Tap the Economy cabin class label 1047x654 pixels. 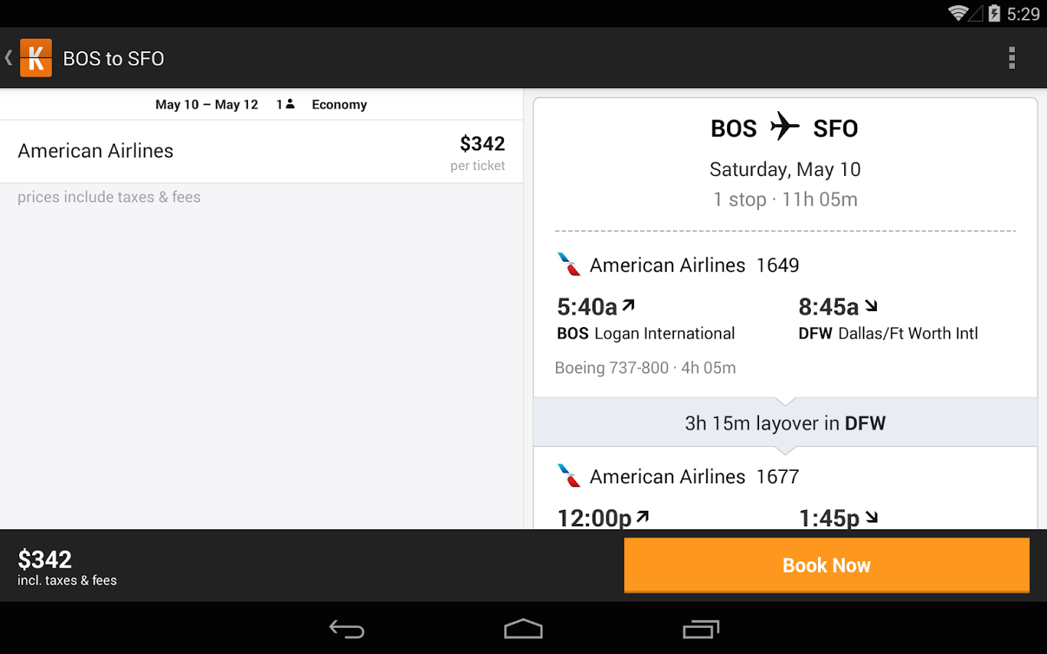point(339,105)
